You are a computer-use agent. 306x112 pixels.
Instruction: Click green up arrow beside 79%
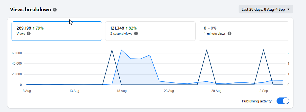coord(34,28)
